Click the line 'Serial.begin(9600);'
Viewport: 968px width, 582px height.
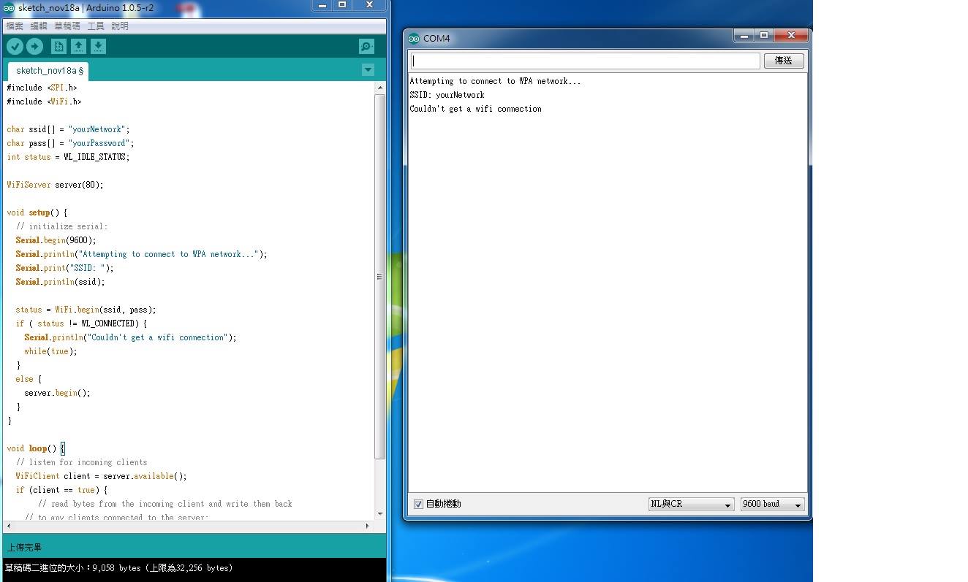(56, 240)
